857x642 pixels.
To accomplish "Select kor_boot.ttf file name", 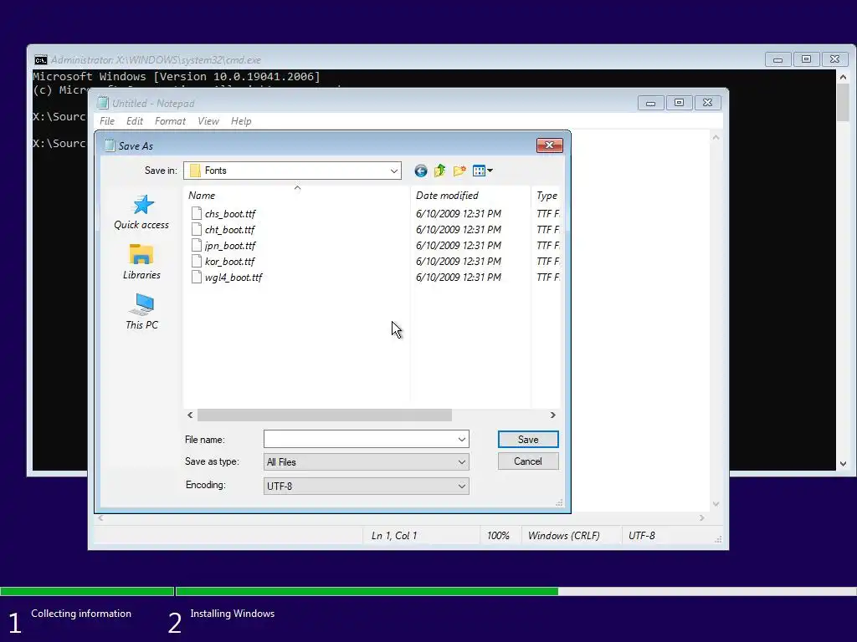I will point(229,262).
